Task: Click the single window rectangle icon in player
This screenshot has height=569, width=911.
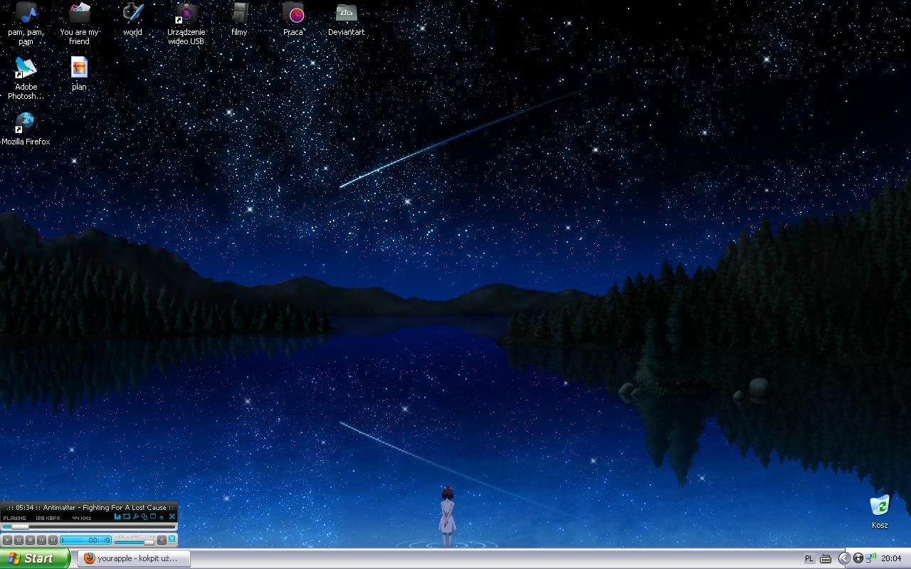Action: [153, 517]
